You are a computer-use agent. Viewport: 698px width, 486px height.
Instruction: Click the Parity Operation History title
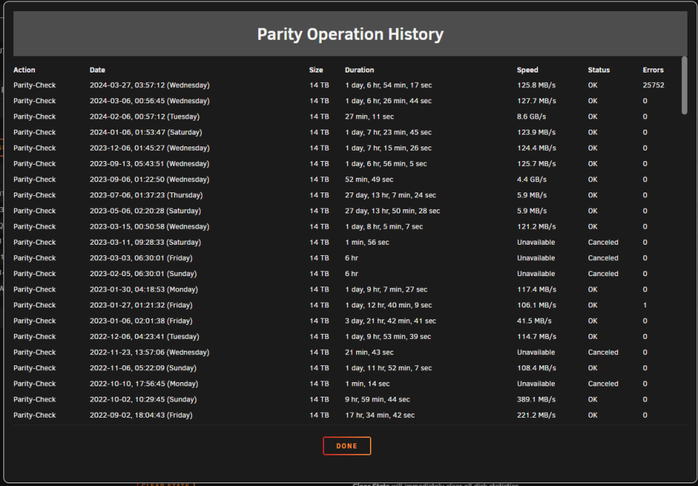[x=350, y=34]
